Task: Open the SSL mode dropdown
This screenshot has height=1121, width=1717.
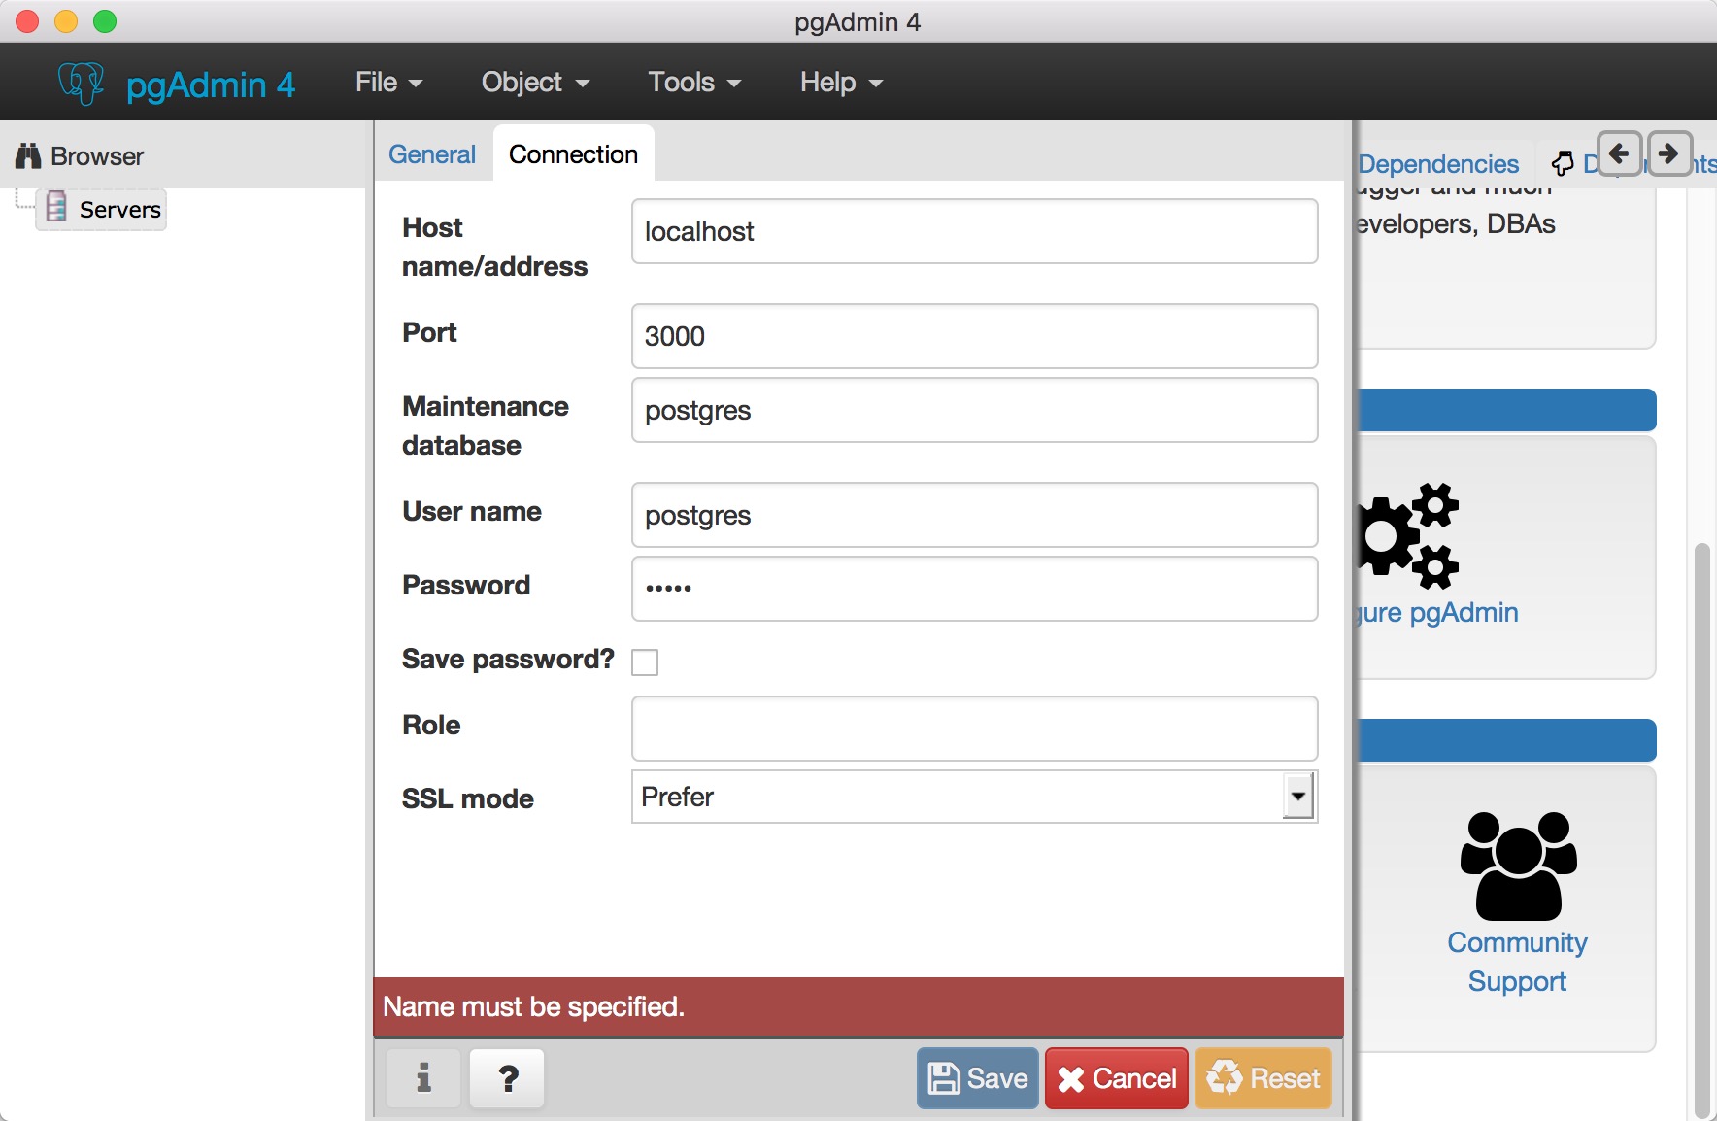Action: point(974,797)
